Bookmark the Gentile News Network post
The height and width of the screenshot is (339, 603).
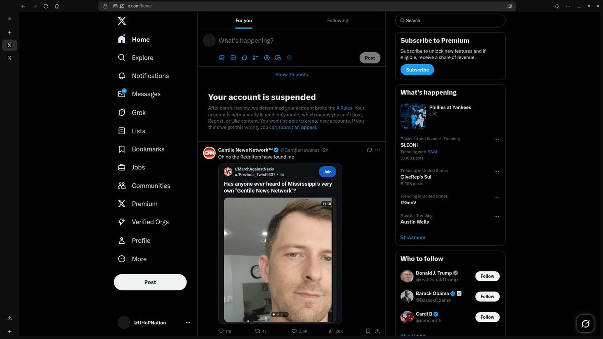point(368,331)
